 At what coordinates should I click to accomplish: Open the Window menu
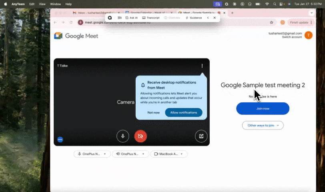click(55, 4)
